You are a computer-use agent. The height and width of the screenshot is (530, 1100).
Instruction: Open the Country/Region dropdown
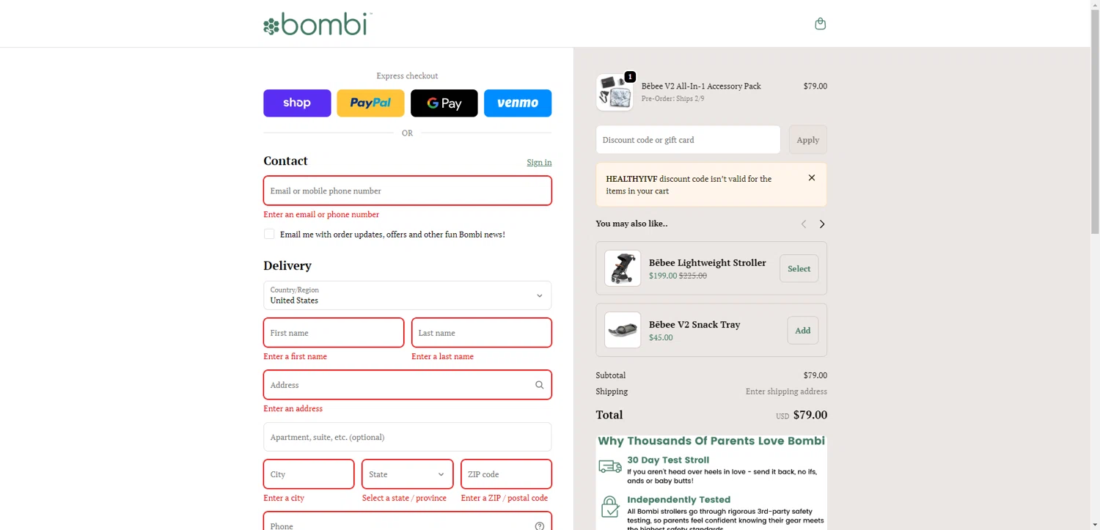pos(407,295)
